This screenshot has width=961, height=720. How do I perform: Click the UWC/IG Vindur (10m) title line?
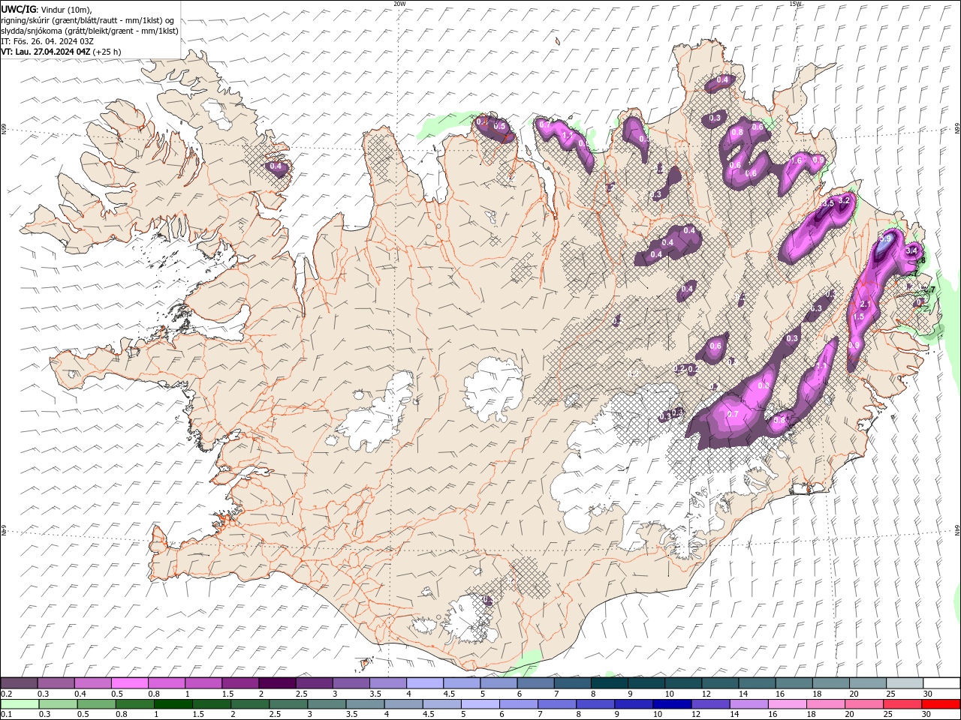pyautogui.click(x=47, y=9)
